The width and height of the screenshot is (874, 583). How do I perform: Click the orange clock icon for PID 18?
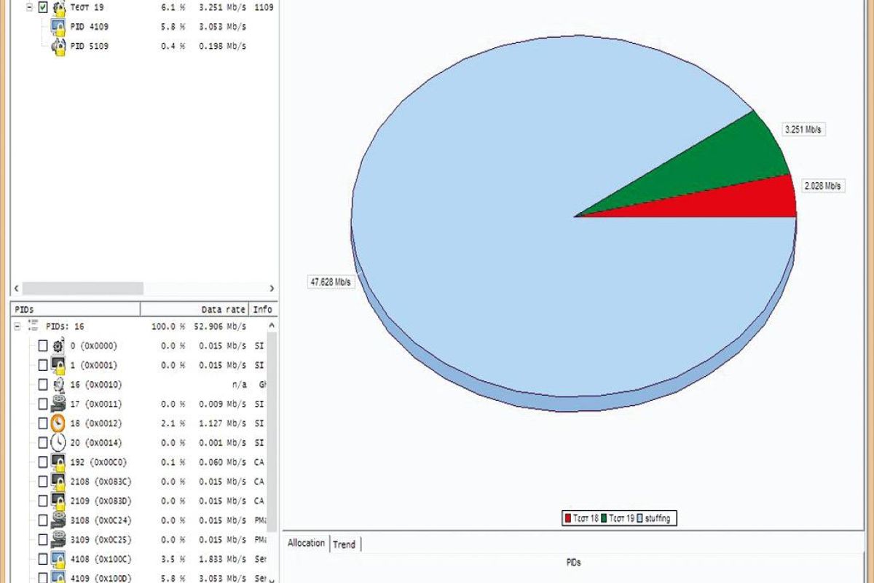point(59,423)
